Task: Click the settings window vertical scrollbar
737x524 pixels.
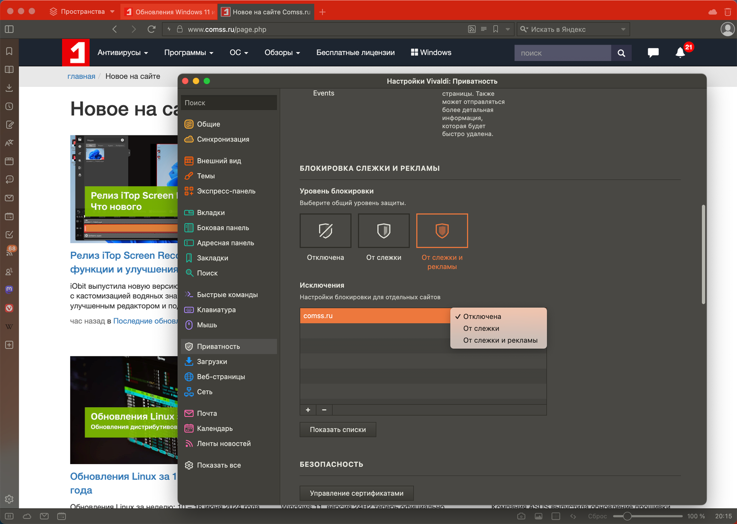Action: pos(704,254)
